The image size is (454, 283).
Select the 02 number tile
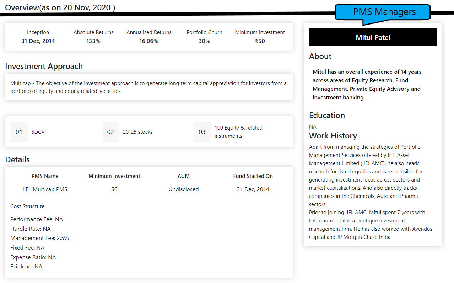tap(110, 132)
